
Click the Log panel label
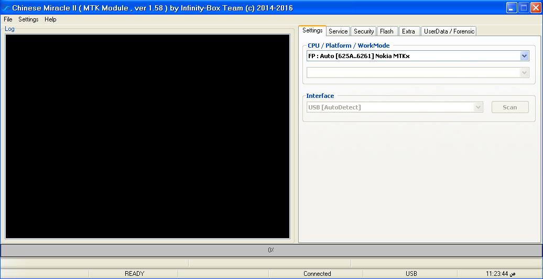(x=9, y=29)
